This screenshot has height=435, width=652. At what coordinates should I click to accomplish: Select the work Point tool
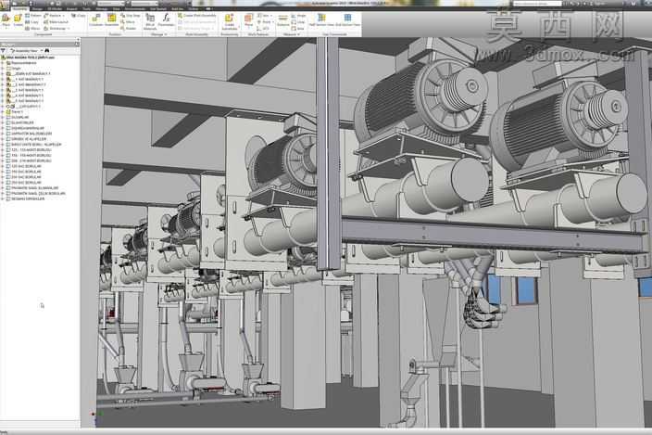[x=264, y=21]
